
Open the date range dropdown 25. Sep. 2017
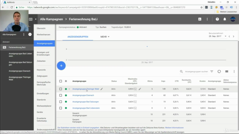[217, 36]
